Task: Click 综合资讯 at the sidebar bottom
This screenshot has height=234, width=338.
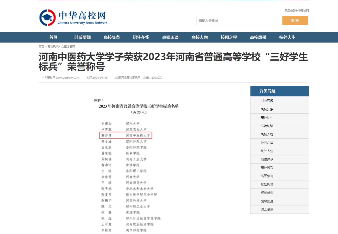Action: 267,209
